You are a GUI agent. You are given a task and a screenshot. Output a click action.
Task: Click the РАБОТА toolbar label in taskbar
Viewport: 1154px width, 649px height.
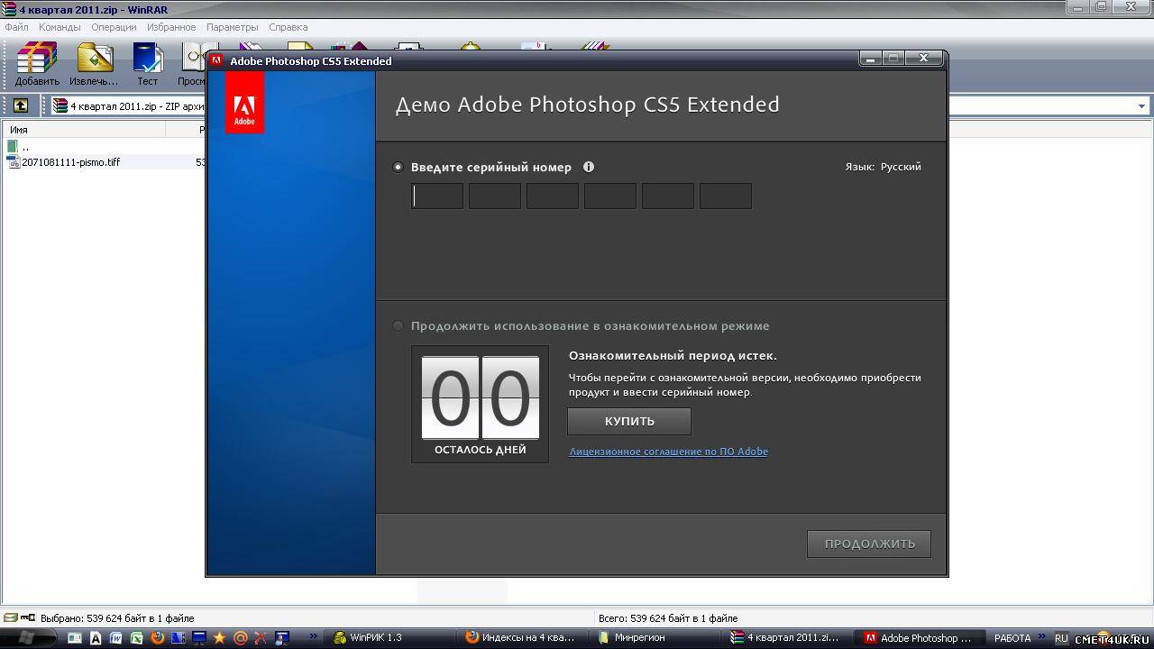pos(1012,638)
